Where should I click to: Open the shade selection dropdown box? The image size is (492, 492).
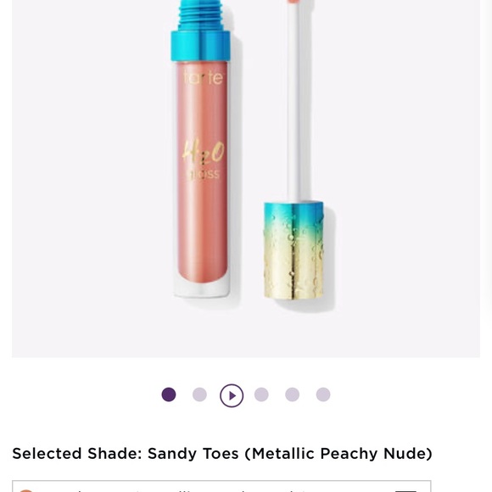coord(221,486)
